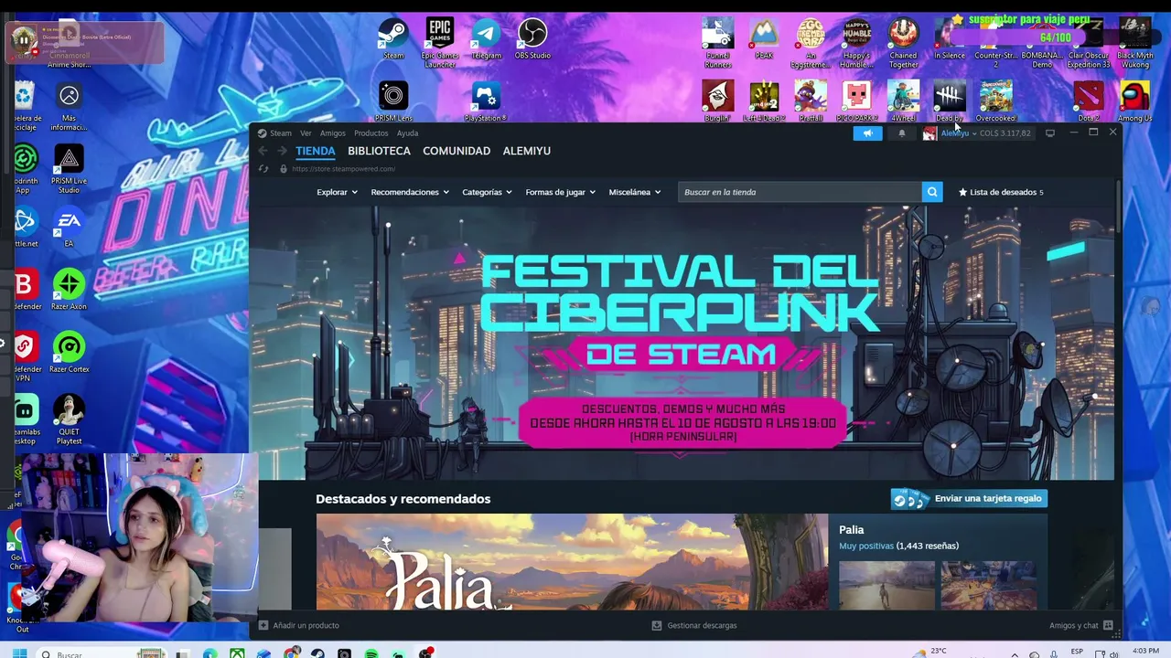Open the Amigos menu
This screenshot has width=1171, height=658.
(333, 133)
